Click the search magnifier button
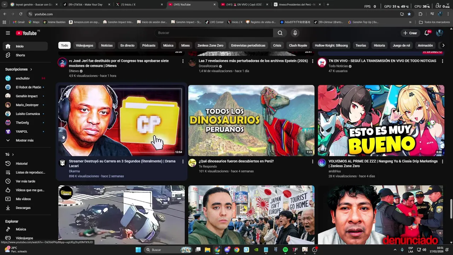This screenshot has width=453, height=255. (280, 33)
